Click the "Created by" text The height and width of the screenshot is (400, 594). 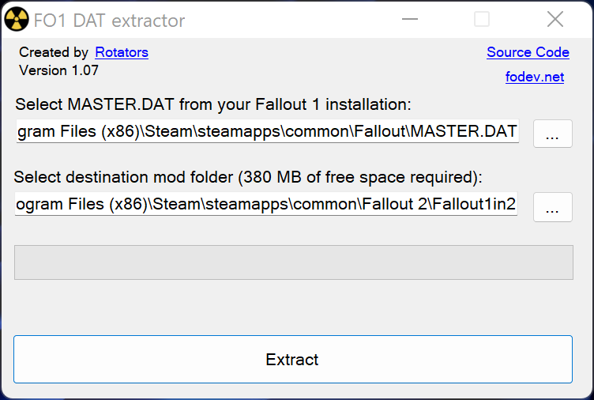[x=54, y=53]
